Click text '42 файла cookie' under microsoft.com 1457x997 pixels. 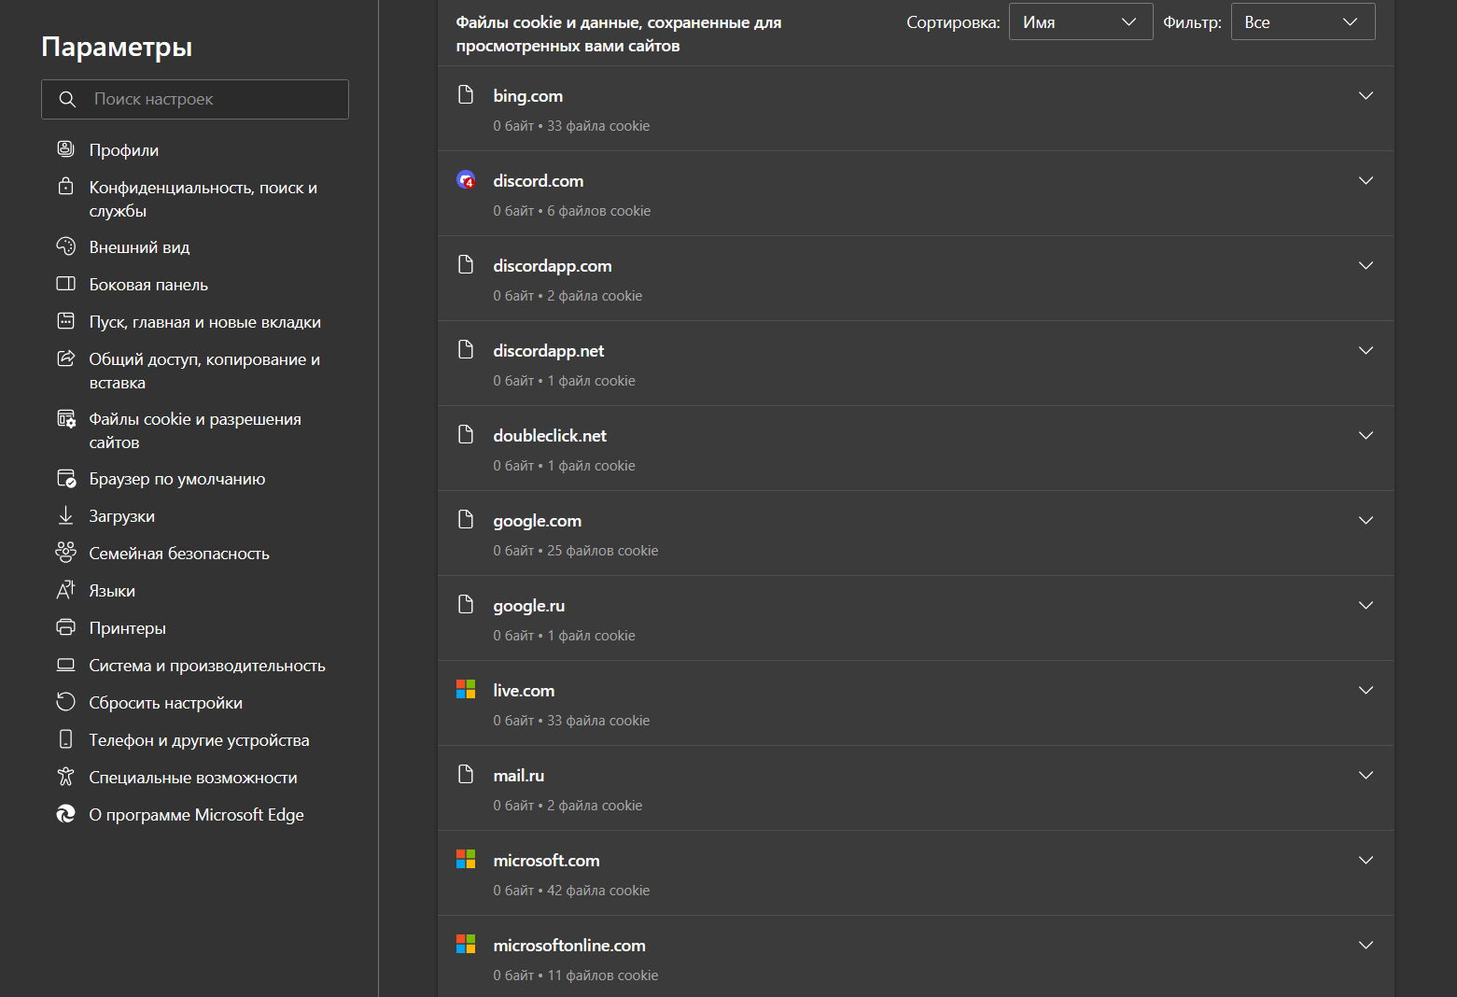coord(598,890)
